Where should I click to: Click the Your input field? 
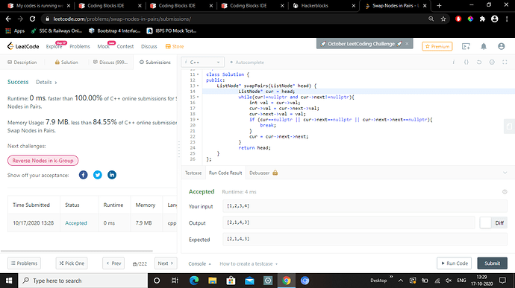coord(364,206)
